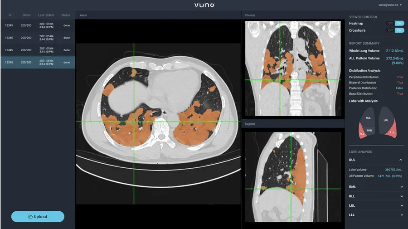Click the VUNO logo in header

point(204,5)
